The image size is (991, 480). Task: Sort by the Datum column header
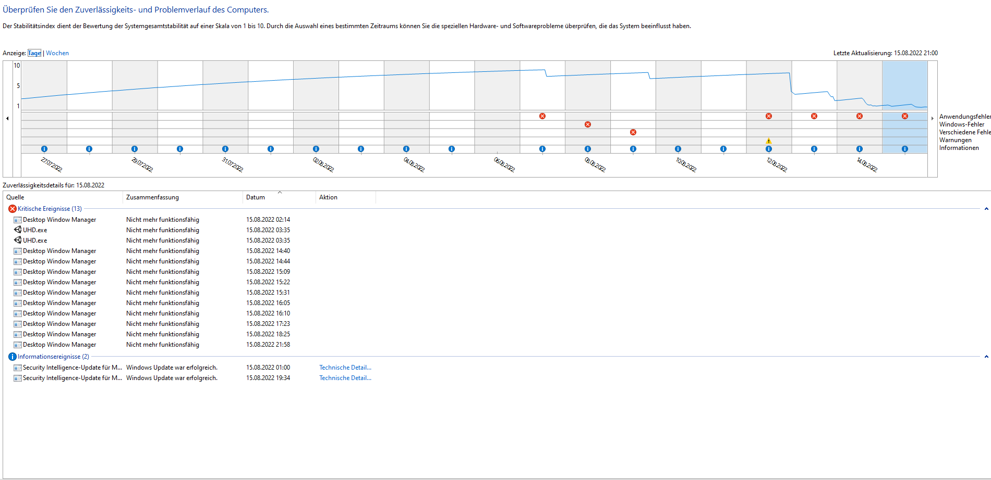[x=279, y=197]
